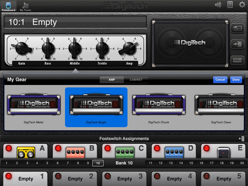Viewport: 248px width, 186px height.
Task: Tap the green pedal on footswitch C
Action: tap(125, 152)
